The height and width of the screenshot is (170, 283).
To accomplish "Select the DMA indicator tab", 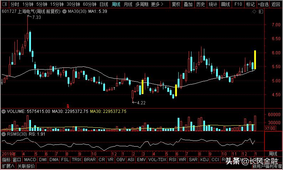I will coord(54,159).
